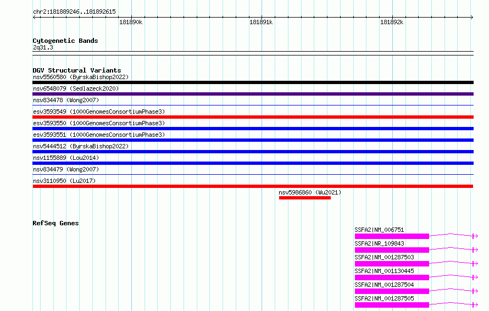This screenshot has width=489, height=311.
Task: Click the magenta SSFA2 NR_109843 exon block
Action: click(392, 250)
